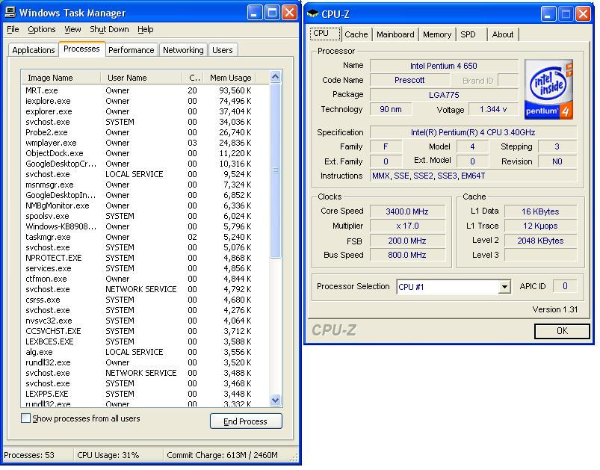This screenshot has width=600, height=470.
Task: Click the Prescott code name field
Action: click(x=409, y=81)
